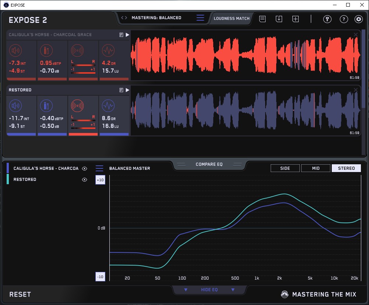Click dynamic range icon for Charcoal Grace

108,50
